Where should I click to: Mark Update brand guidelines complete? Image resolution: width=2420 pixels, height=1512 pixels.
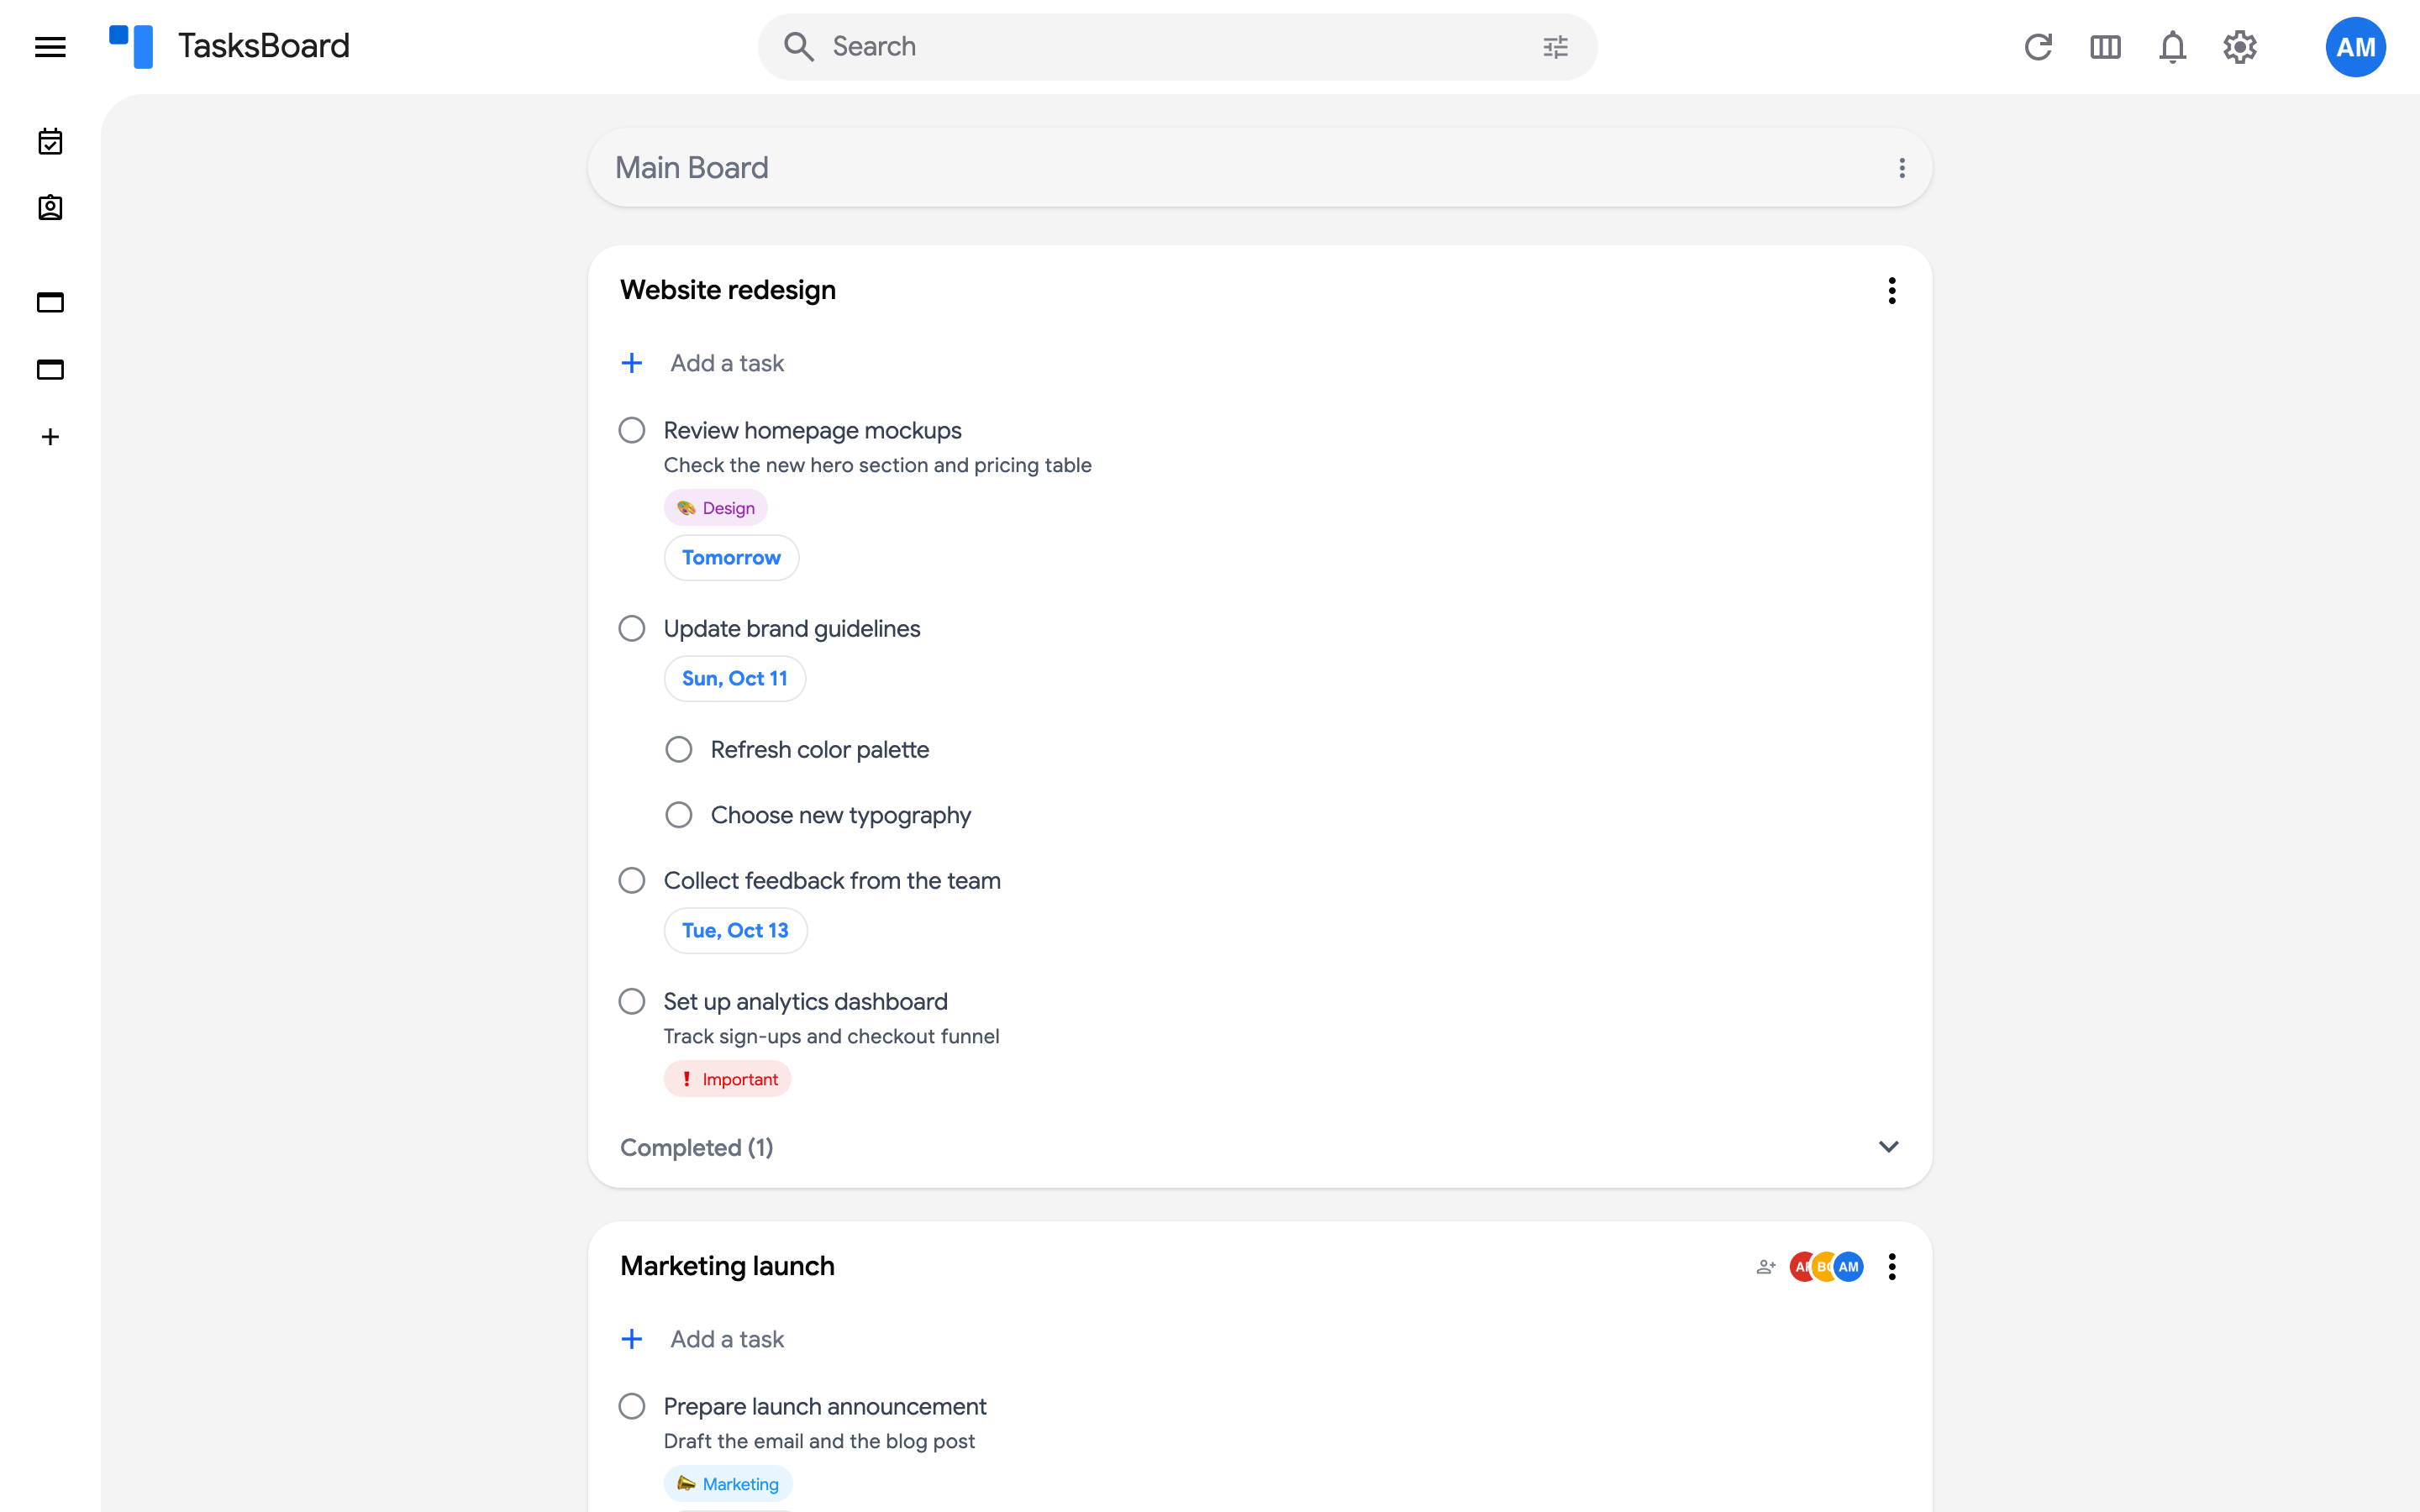632,629
